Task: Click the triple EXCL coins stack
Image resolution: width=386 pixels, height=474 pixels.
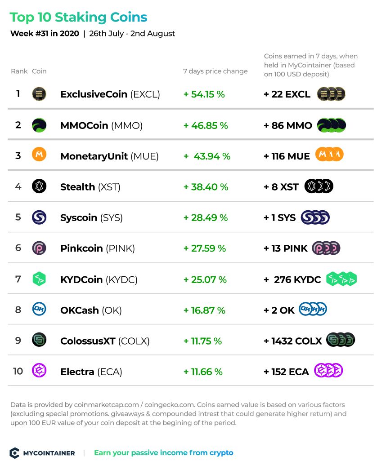Action: tap(331, 94)
